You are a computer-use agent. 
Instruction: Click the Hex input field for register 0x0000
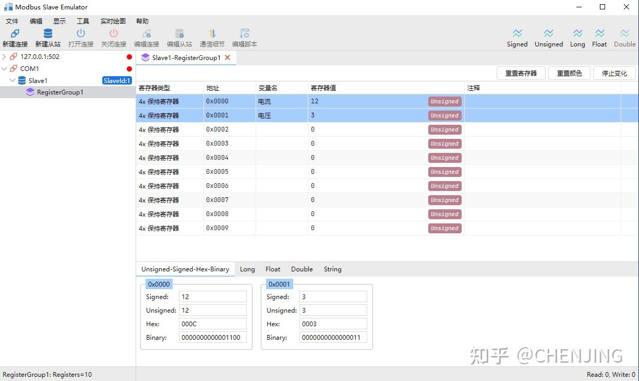pos(213,324)
